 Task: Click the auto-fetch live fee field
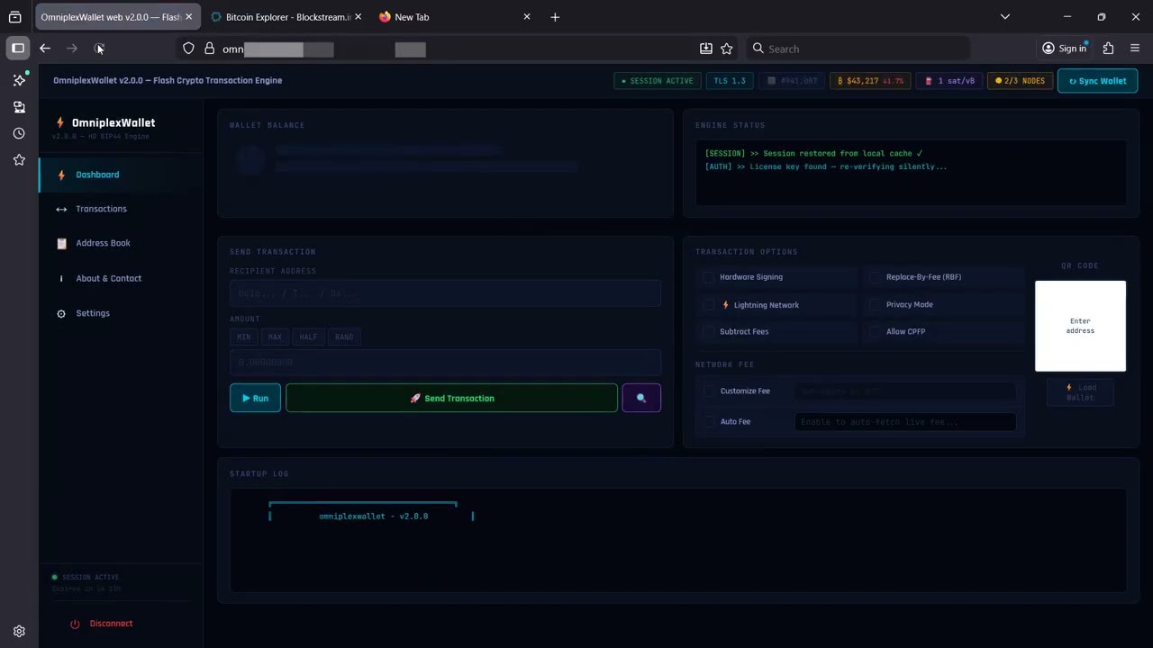coord(905,421)
